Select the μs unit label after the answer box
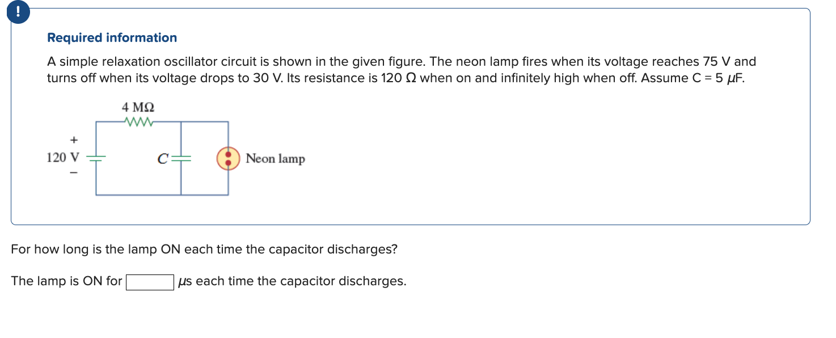Image resolution: width=836 pixels, height=338 pixels. pos(184,281)
